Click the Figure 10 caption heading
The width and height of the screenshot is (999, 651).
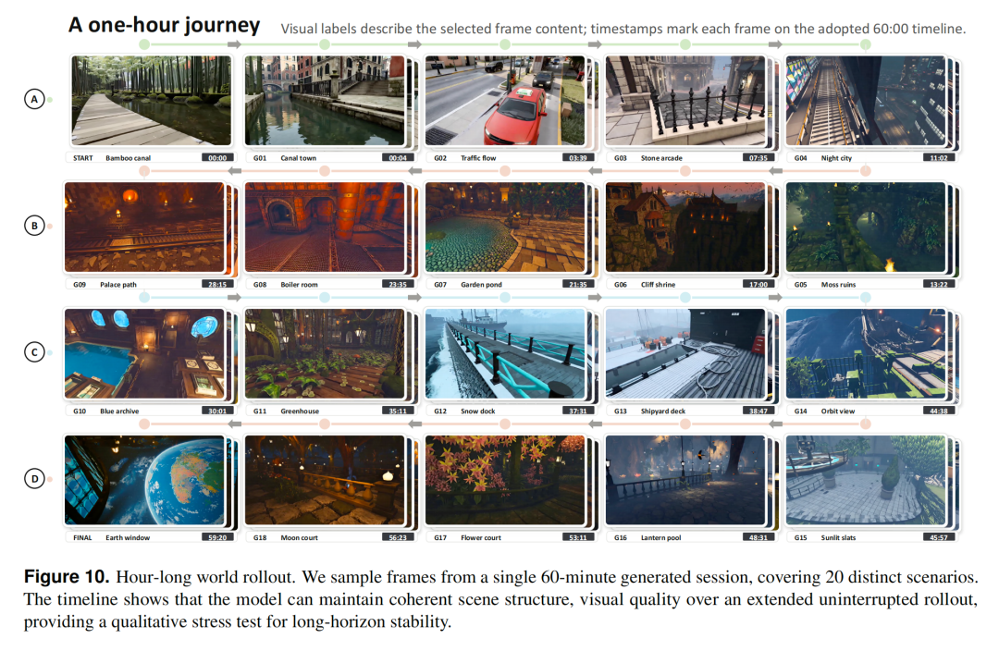(x=67, y=577)
